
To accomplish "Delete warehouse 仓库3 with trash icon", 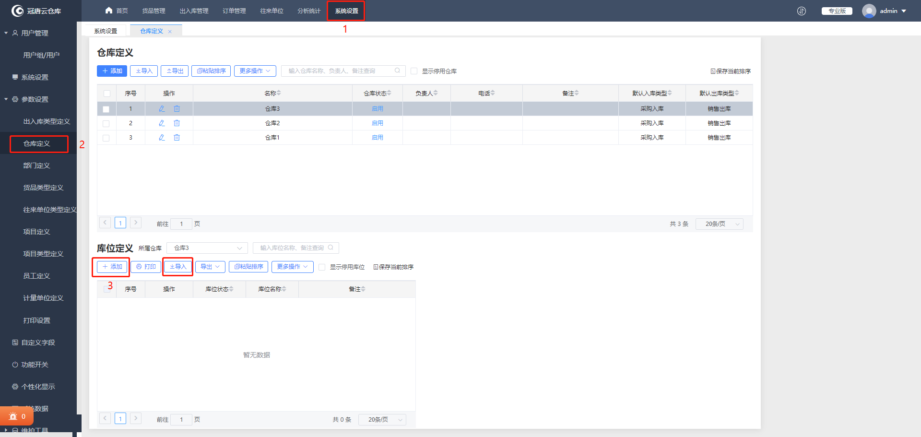I will (x=177, y=109).
